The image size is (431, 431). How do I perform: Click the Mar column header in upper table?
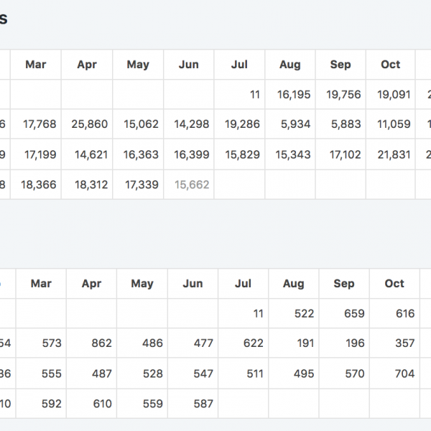click(36, 65)
